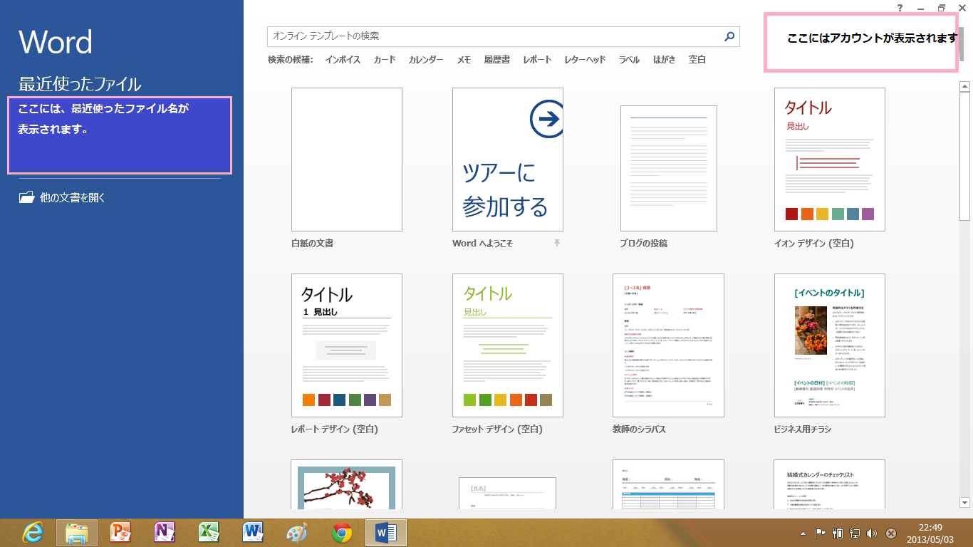This screenshot has height=547, width=973.
Task: Open the 結婚式カレンダーのチェックリスト template thumbnail
Action: pyautogui.click(x=830, y=484)
